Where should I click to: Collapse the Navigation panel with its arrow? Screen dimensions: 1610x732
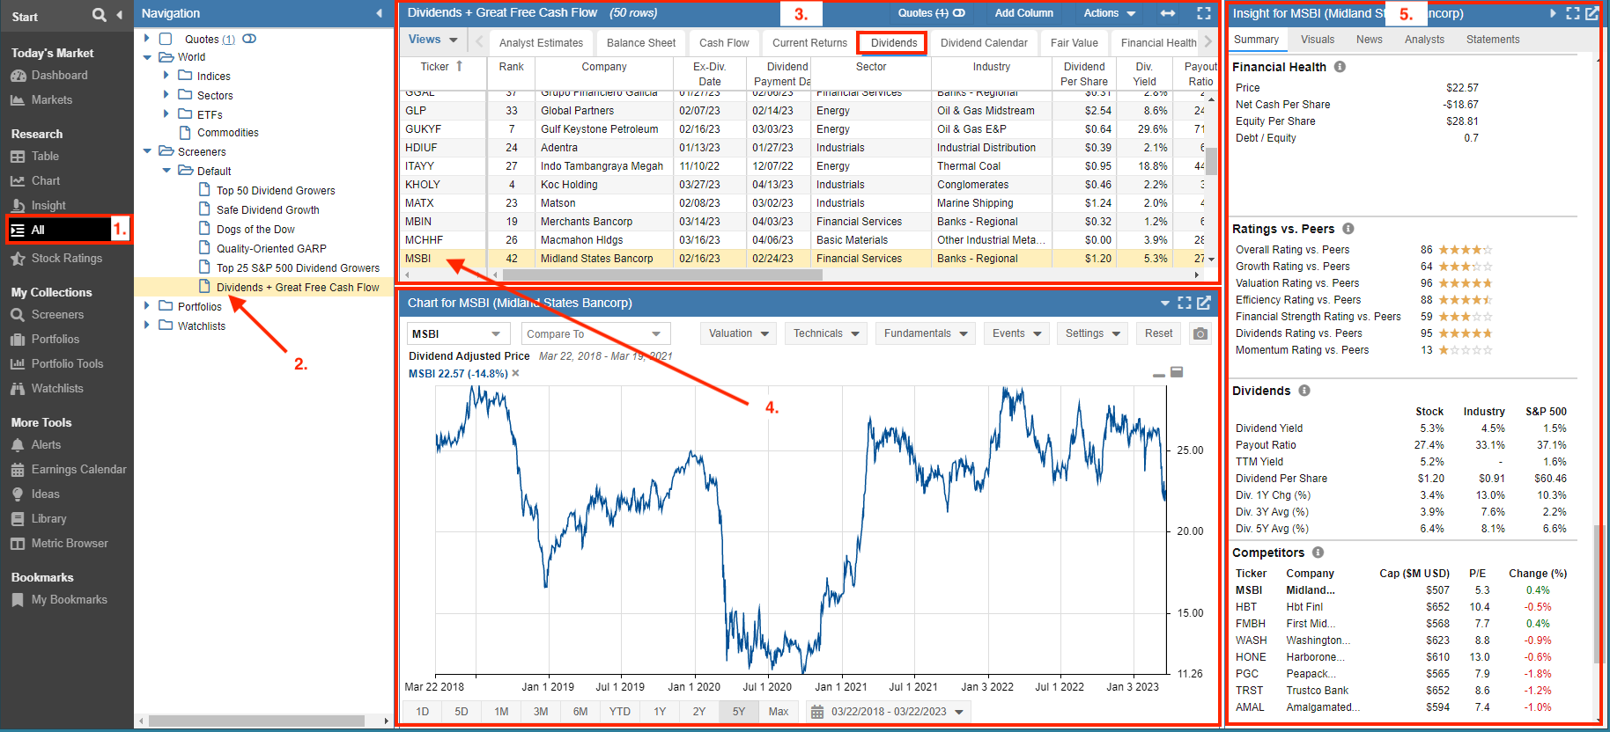coord(380,13)
